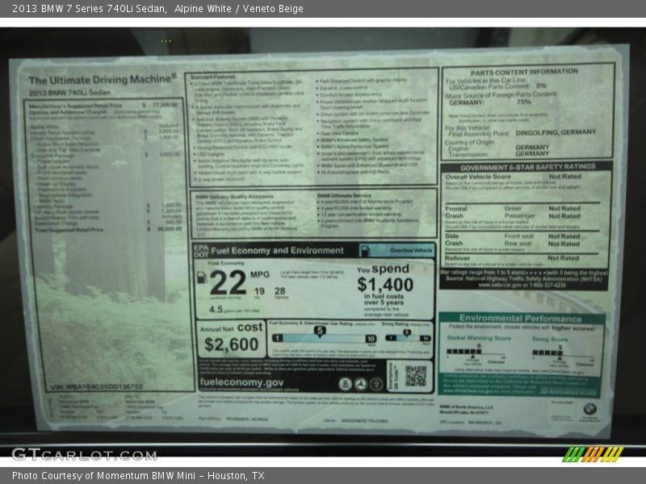This screenshot has height=484, width=646.
Task: Click the 'Side Crash' rating label
Action: pyautogui.click(x=454, y=240)
